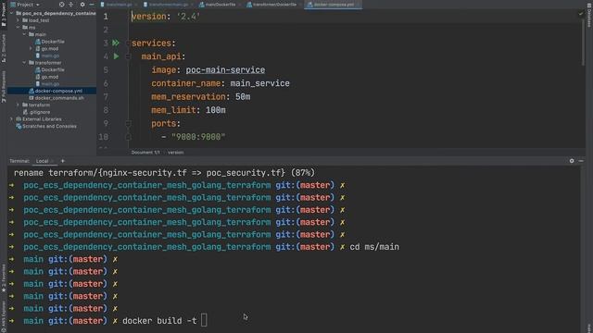The height and width of the screenshot is (333, 593).
Task: Expand the load_test folder
Action: click(18, 20)
